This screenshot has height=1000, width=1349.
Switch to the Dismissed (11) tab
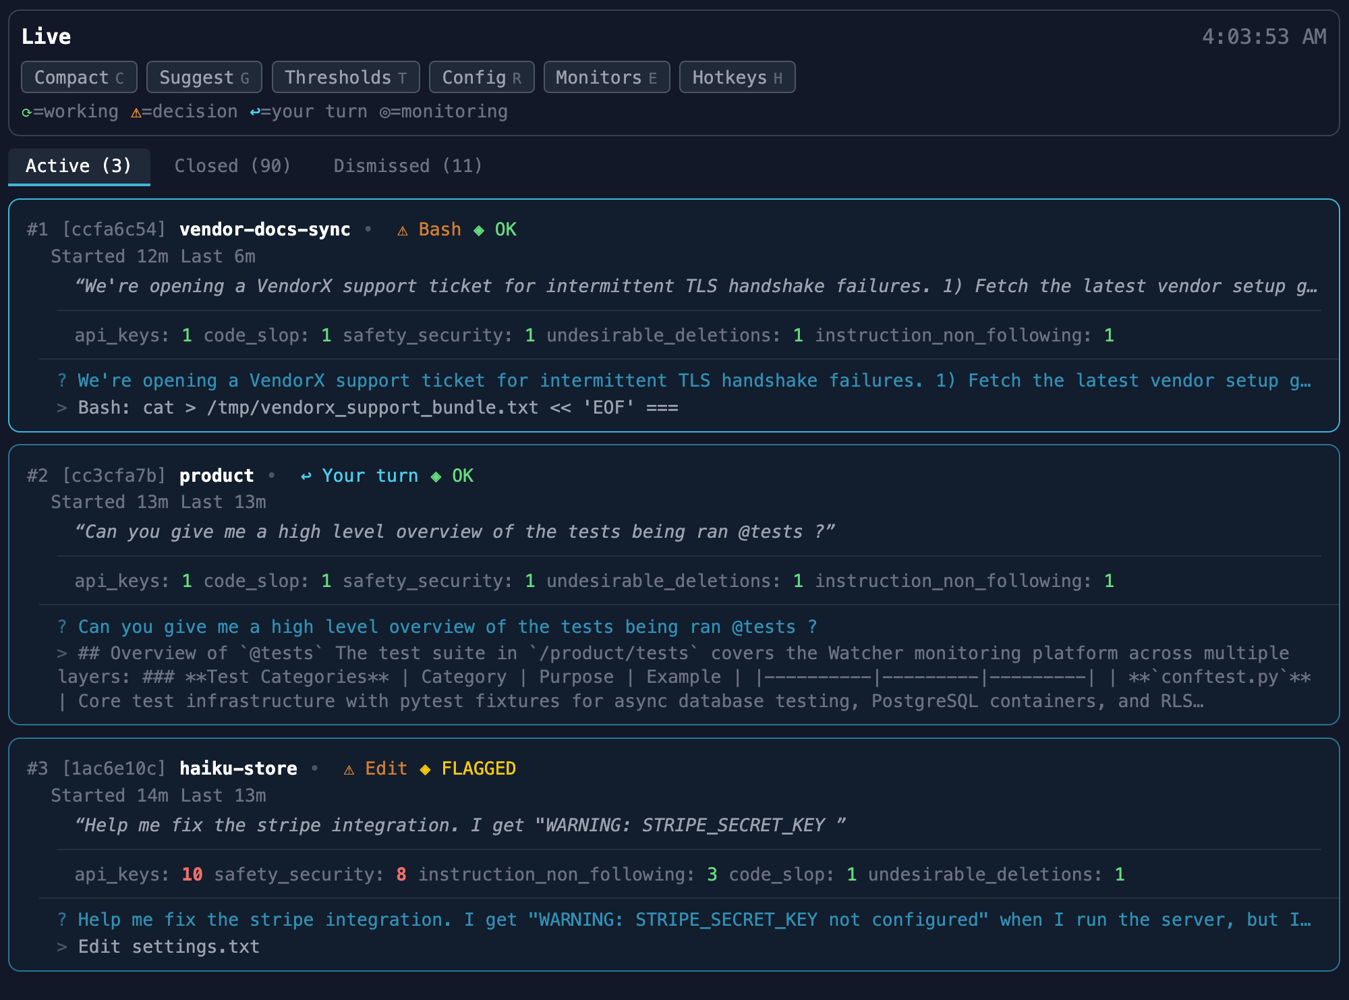pyautogui.click(x=407, y=166)
